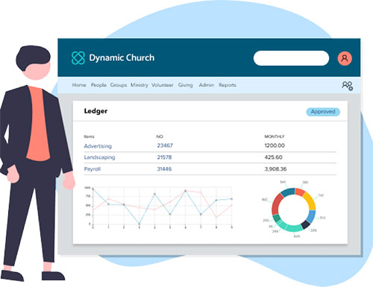Go to the Home menu item

click(79, 85)
